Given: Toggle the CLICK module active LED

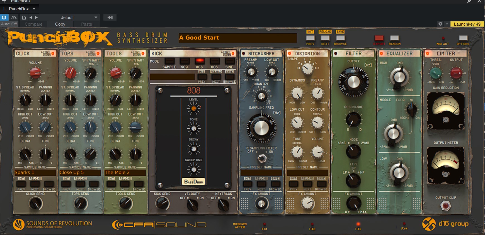Looking at the screenshot, I should (53, 53).
